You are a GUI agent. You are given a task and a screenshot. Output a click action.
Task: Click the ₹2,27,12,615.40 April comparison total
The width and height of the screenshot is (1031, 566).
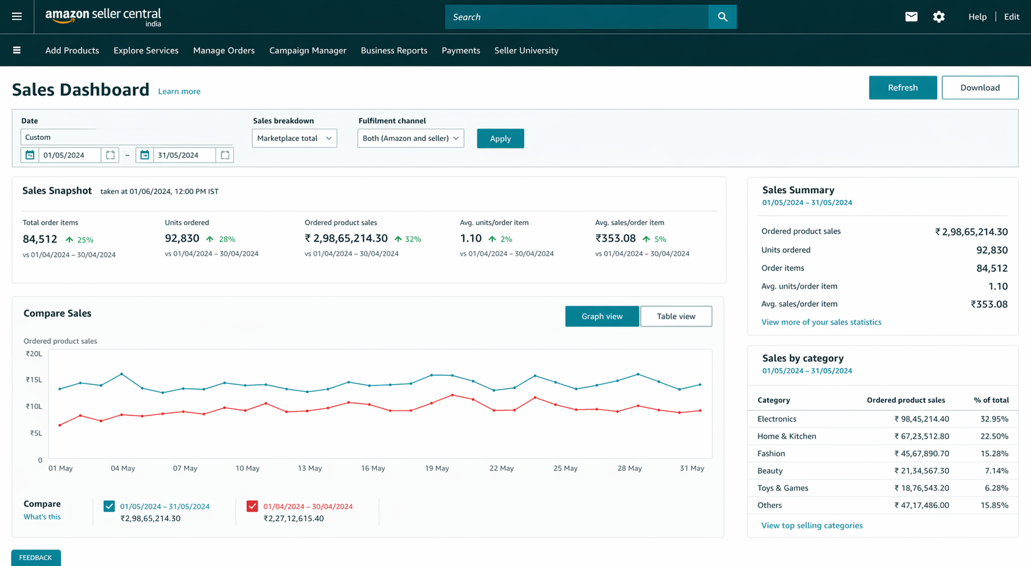coord(294,518)
